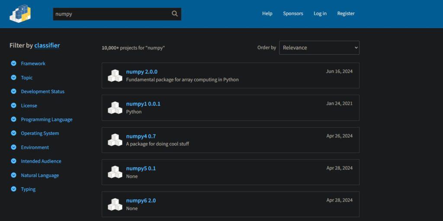The image size is (443, 221).
Task: Open the numpy1 0.0.1 project
Action: tap(143, 104)
